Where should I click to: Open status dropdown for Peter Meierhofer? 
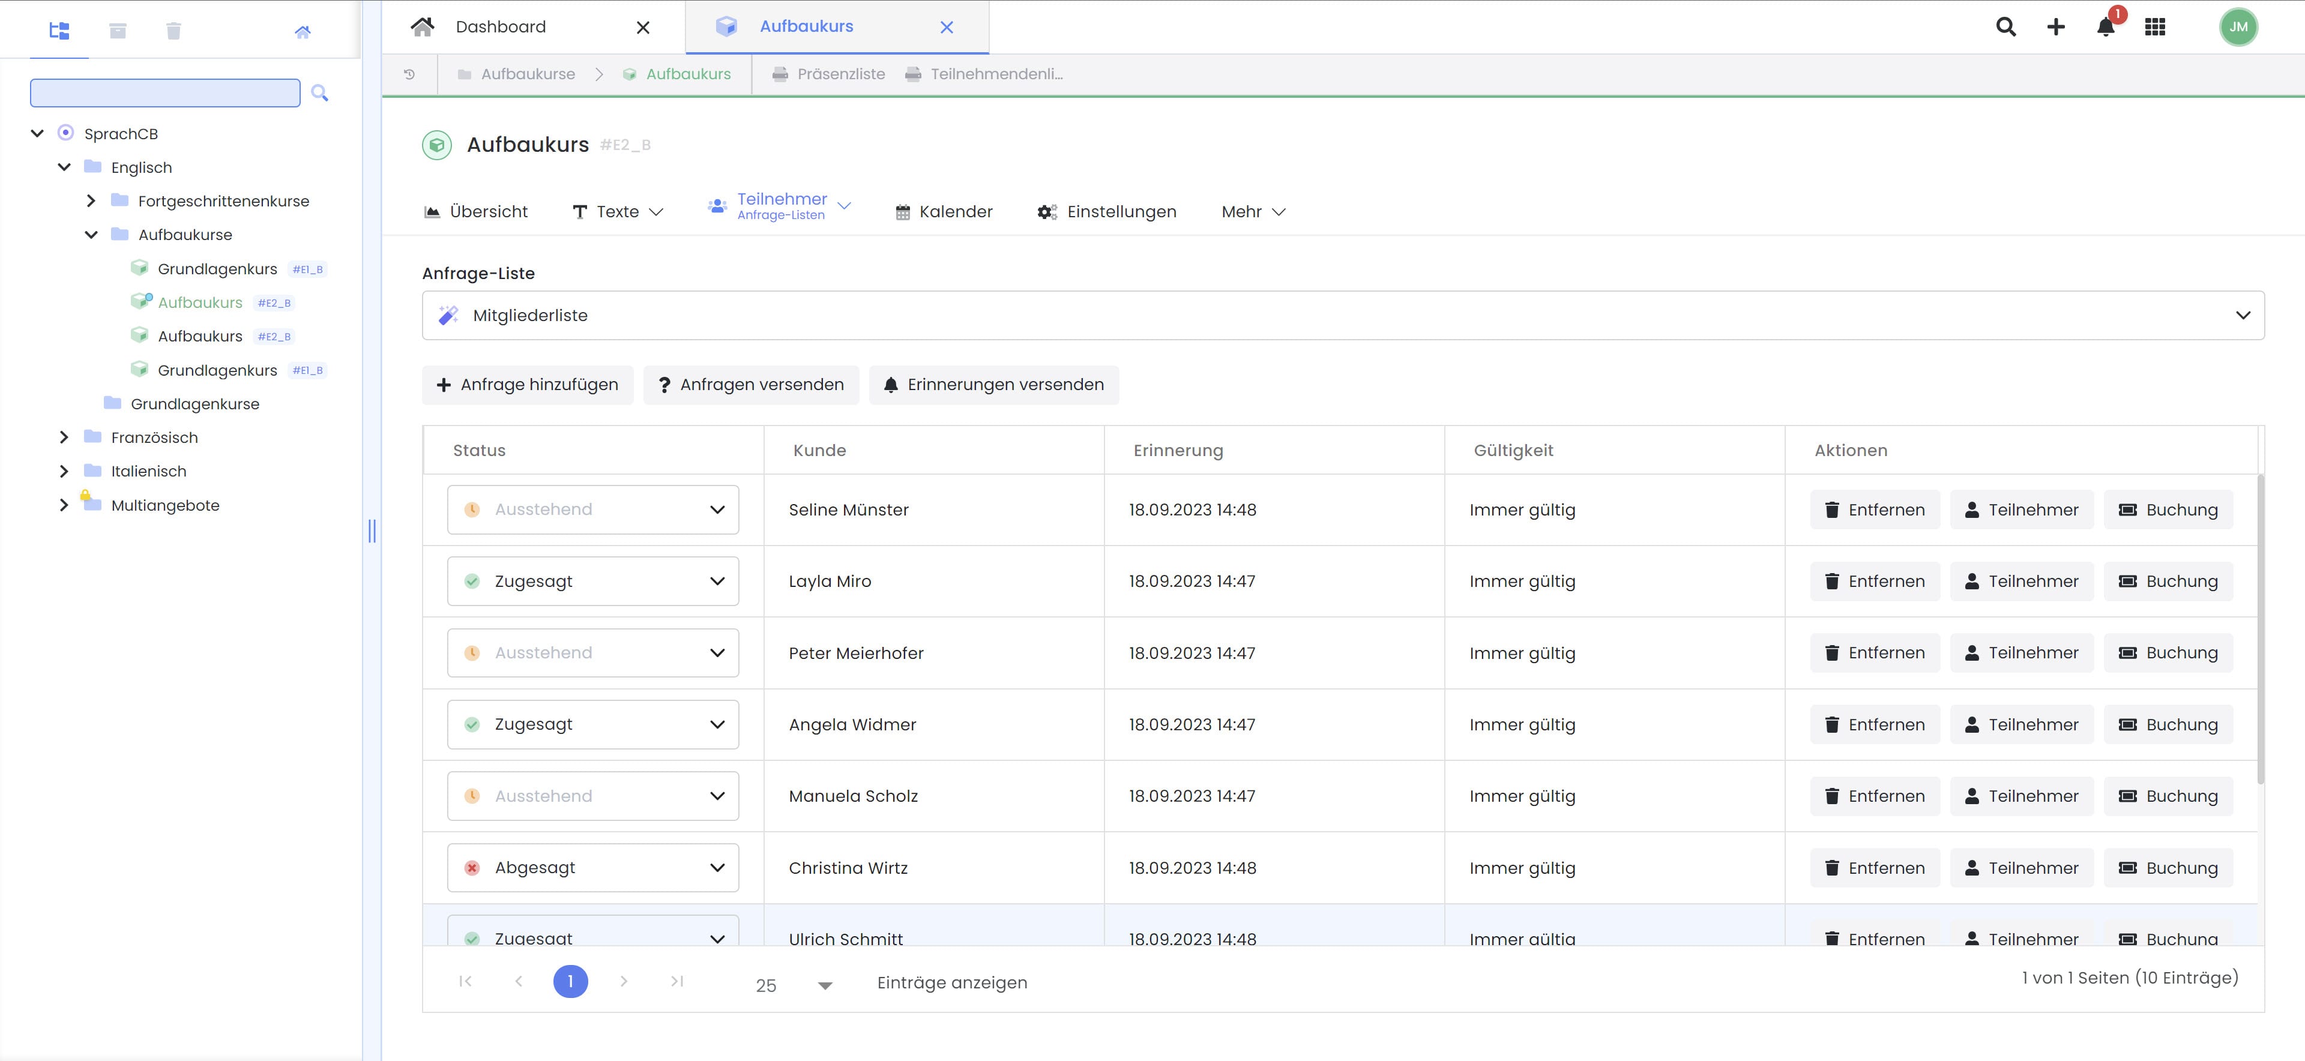pos(593,653)
